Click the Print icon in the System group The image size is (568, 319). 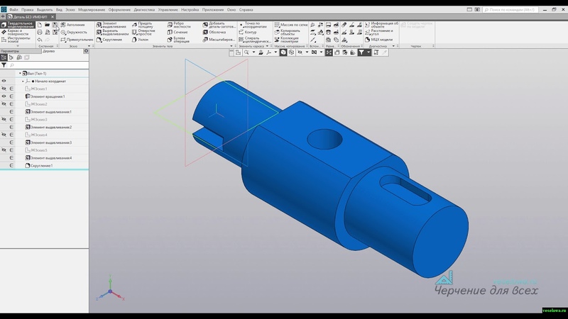[x=40, y=32]
